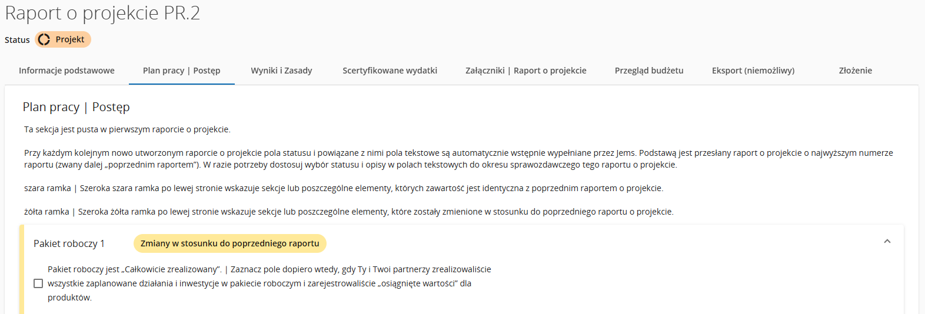This screenshot has width=925, height=314.
Task: Tick the Całkowicie zrealizowany checkbox
Action: (x=38, y=283)
